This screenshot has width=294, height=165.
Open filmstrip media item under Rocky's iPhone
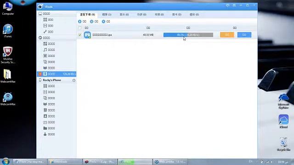tap(56, 92)
